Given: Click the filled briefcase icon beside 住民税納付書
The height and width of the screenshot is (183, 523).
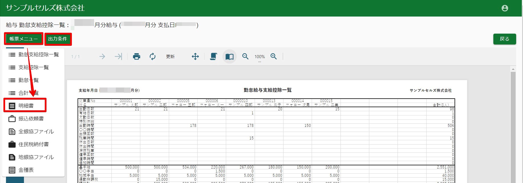Looking at the screenshot, I should tap(12, 144).
